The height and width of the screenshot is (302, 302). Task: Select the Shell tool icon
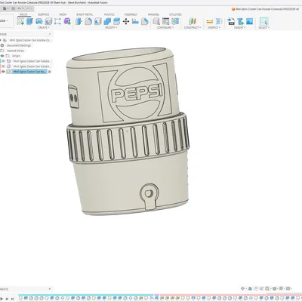coord(97,21)
